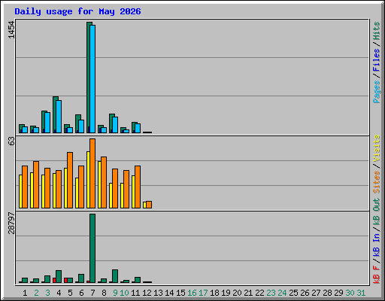The height and width of the screenshot is (301, 385).
Task: Click day 7 on the x-axis
Action: tap(92, 293)
